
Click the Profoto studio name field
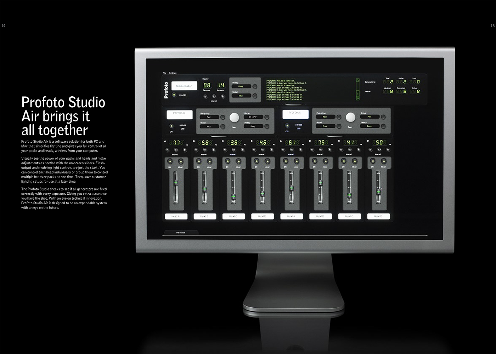click(x=184, y=86)
